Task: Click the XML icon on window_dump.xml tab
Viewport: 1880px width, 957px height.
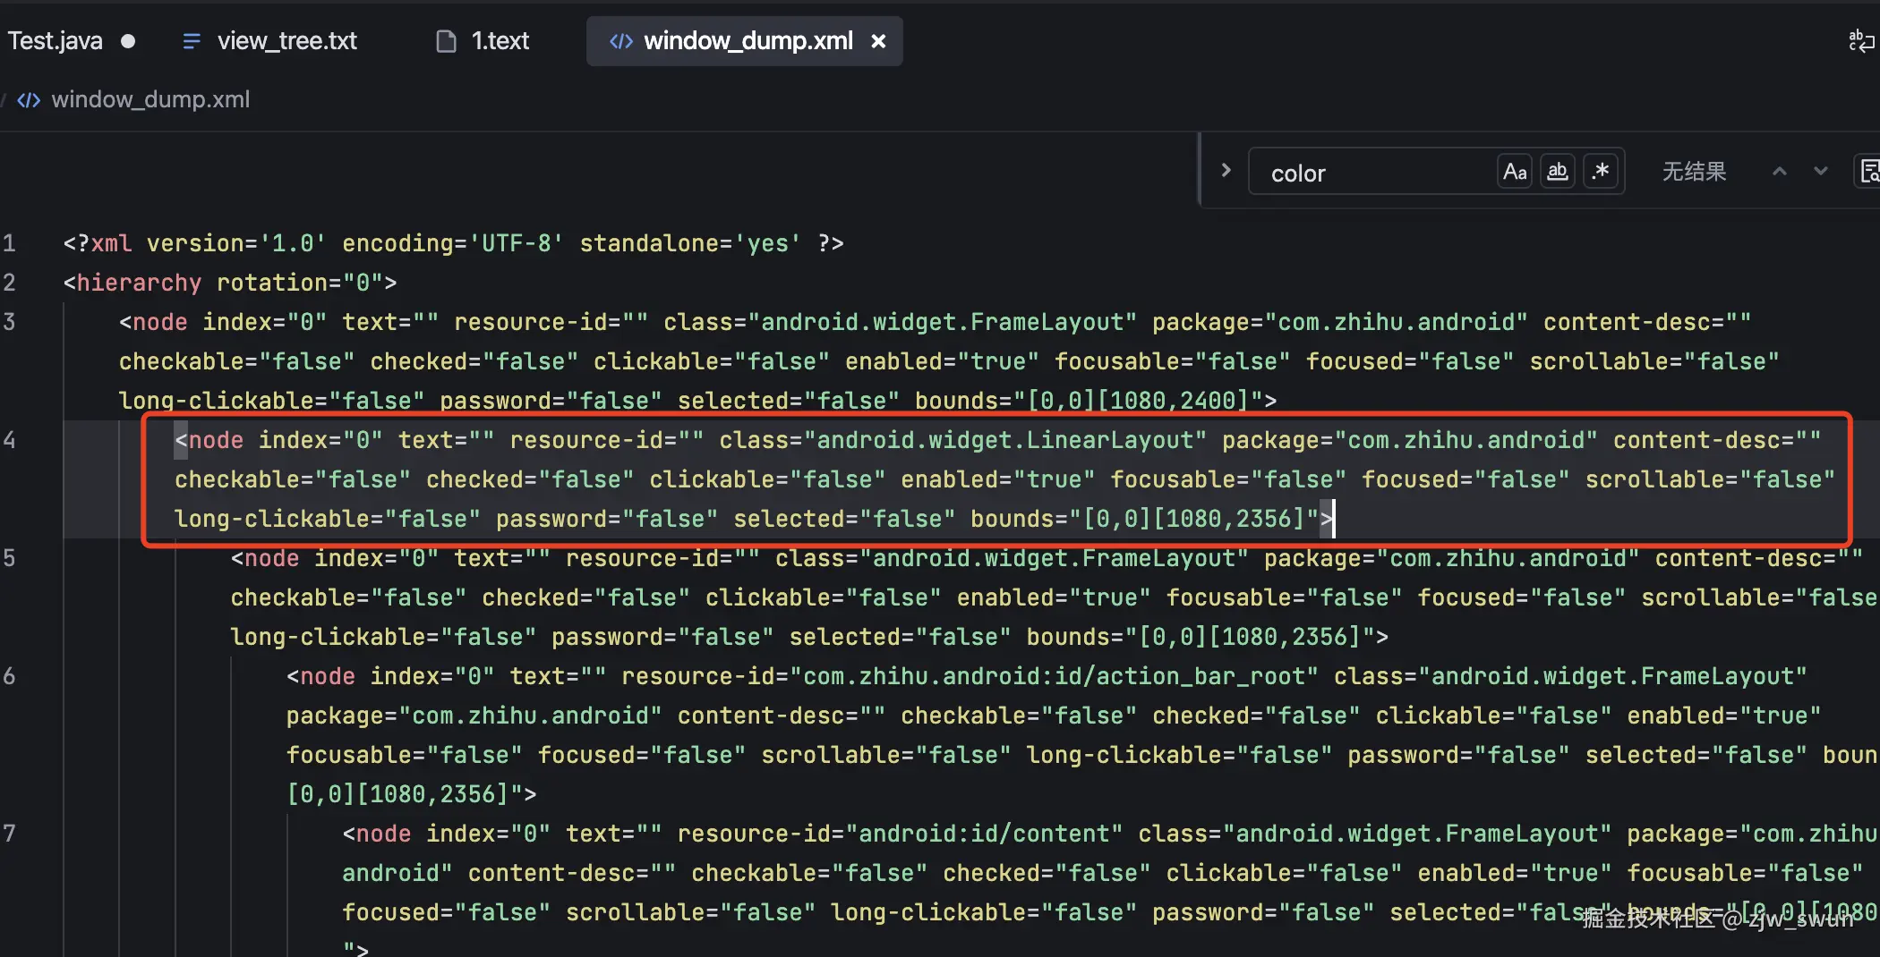Action: [x=620, y=41]
